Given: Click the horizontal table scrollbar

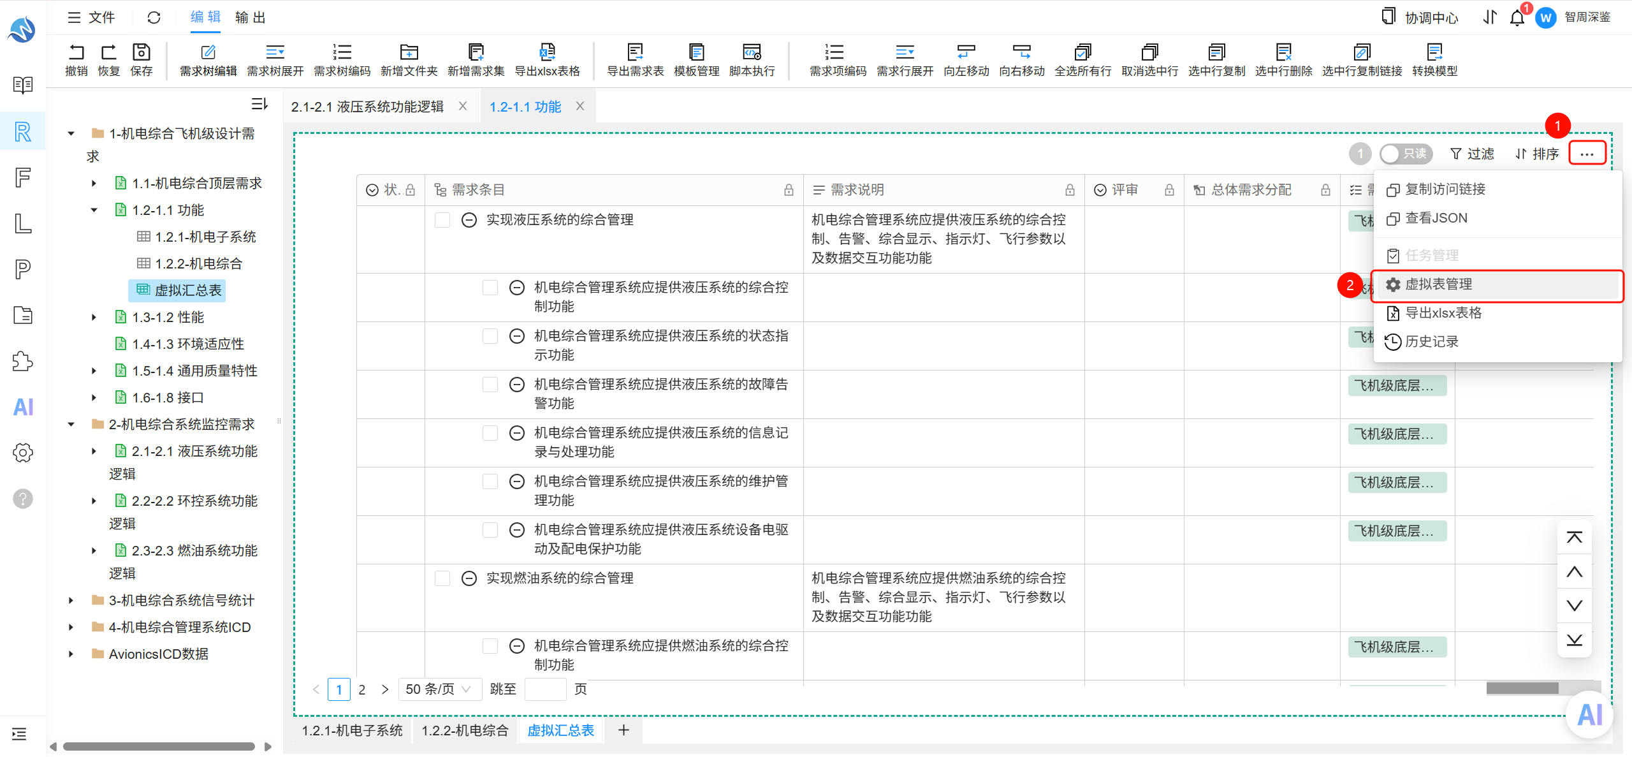Looking at the screenshot, I should point(1522,688).
